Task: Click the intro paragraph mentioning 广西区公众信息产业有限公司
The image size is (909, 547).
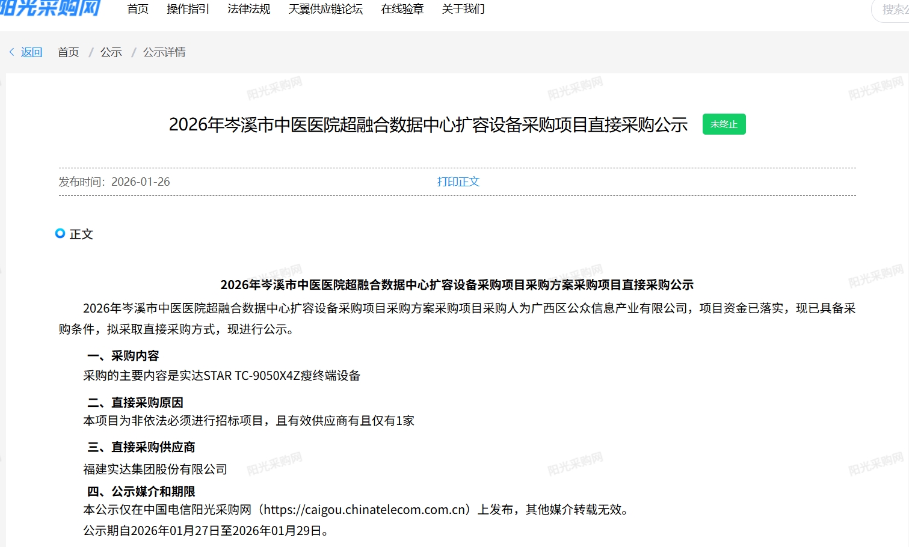Action: coord(457,319)
